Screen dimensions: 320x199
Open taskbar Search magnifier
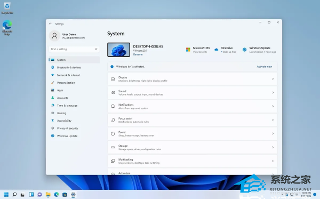(14, 195)
